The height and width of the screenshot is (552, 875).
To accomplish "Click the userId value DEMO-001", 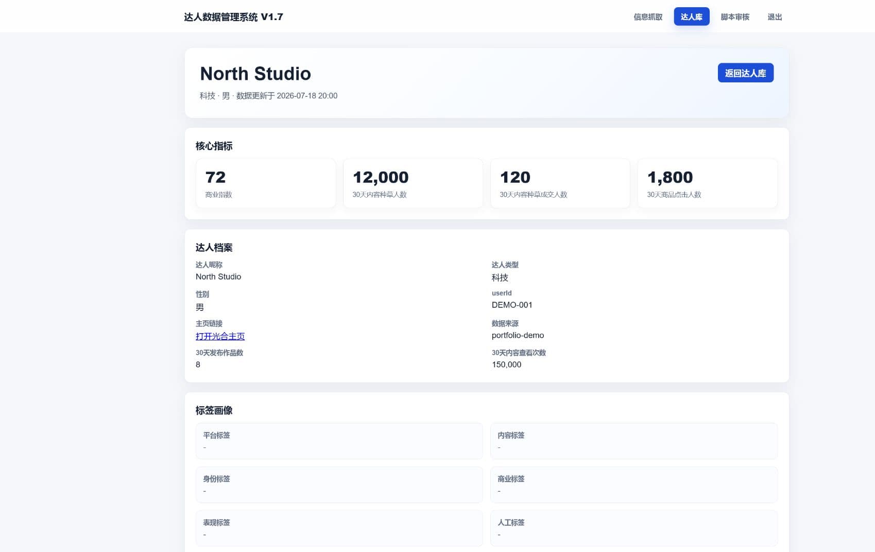I will coord(512,305).
